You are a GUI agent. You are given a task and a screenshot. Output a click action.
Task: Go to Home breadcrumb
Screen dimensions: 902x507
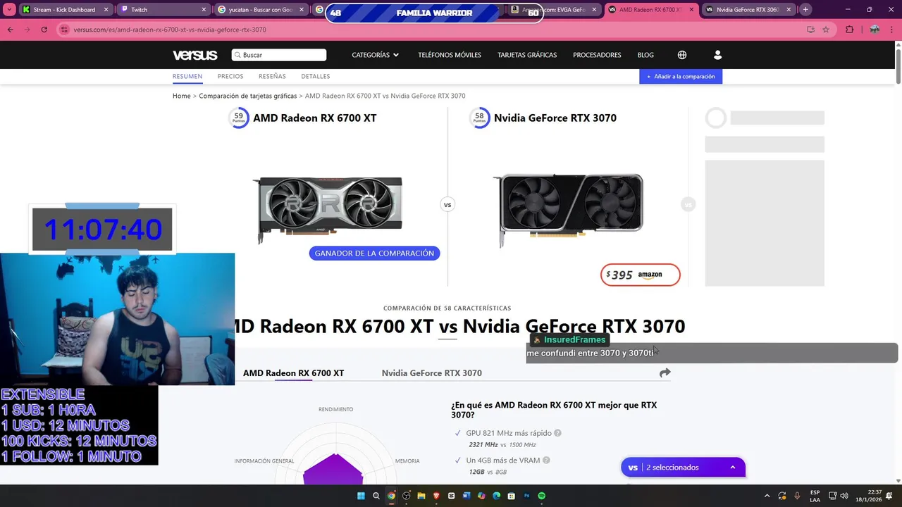pyautogui.click(x=182, y=96)
